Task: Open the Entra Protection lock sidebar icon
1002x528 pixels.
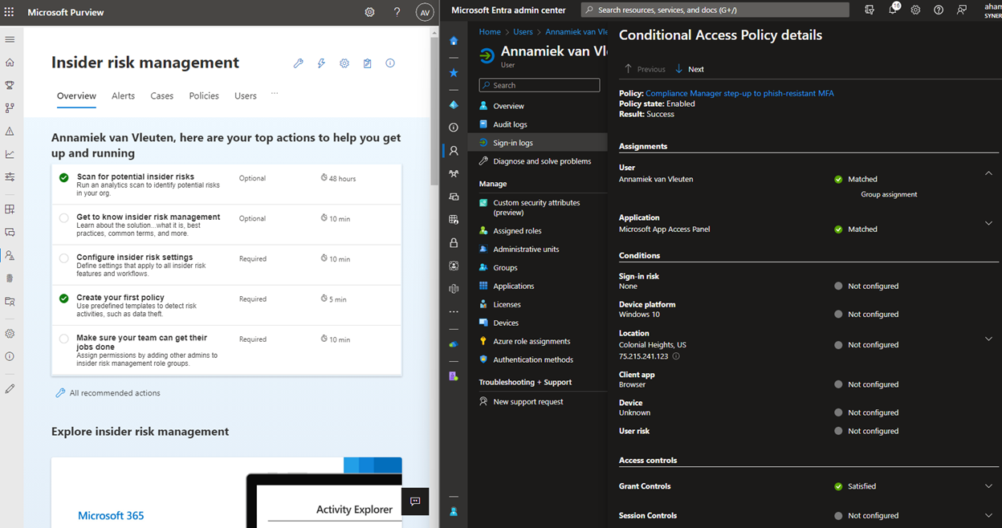Action: tap(454, 243)
